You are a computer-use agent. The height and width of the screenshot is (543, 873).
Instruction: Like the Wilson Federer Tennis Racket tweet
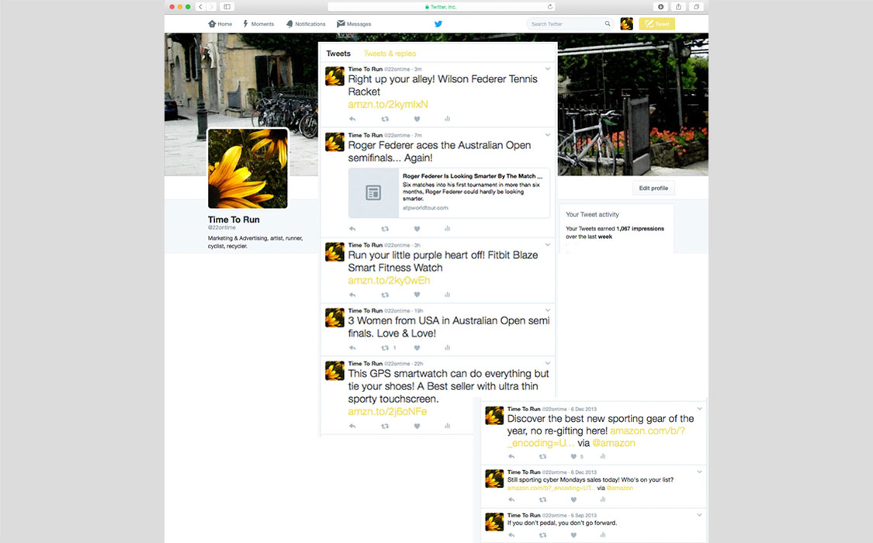[417, 119]
